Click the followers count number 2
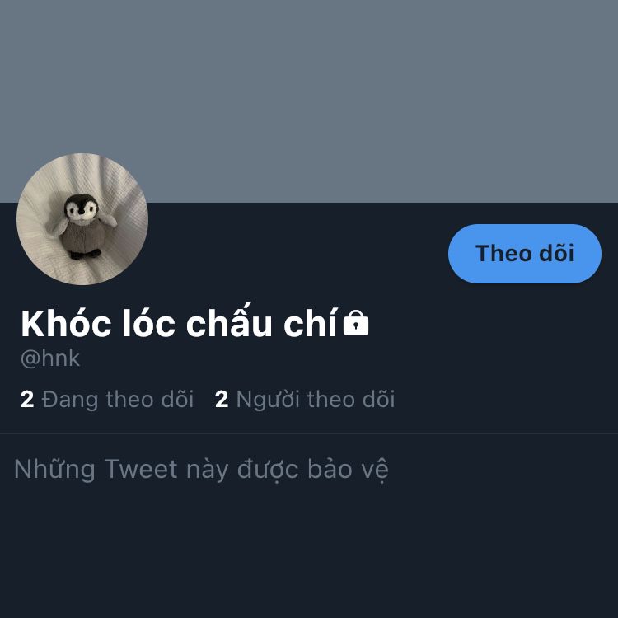 click(222, 400)
